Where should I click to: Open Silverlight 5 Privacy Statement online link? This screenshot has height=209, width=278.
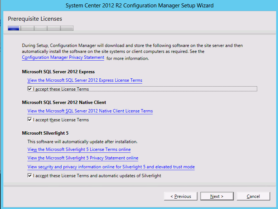pyautogui.click(x=83, y=158)
